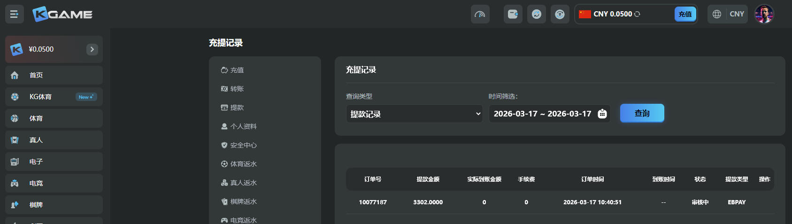Click the 充值 button in header
The image size is (792, 224).
(x=685, y=14)
